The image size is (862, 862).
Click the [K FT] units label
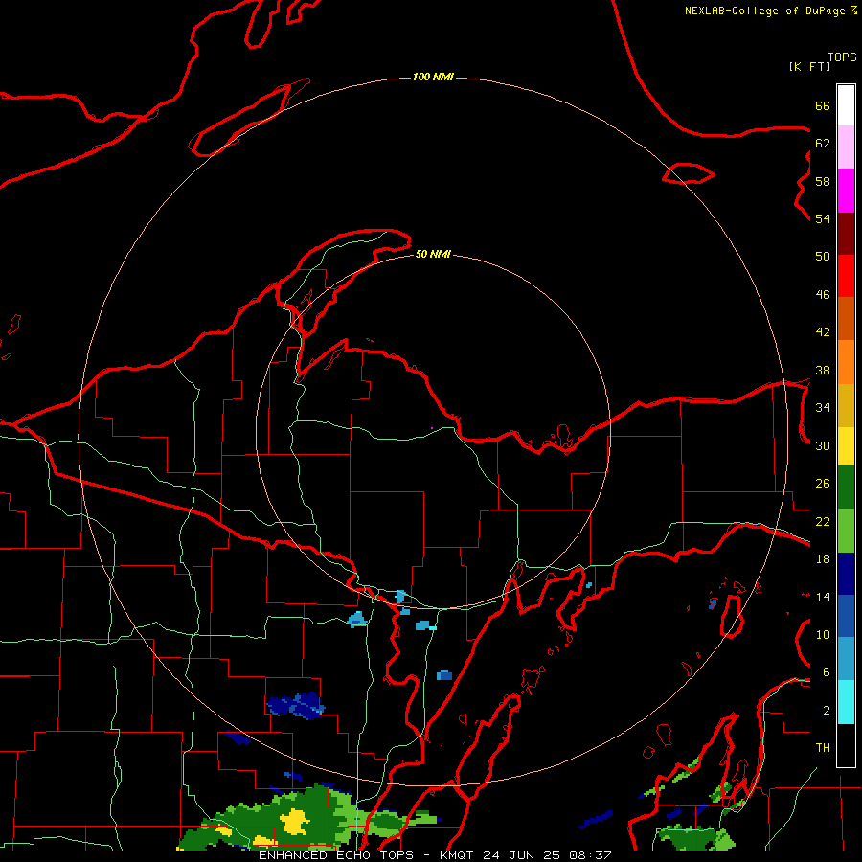(809, 66)
